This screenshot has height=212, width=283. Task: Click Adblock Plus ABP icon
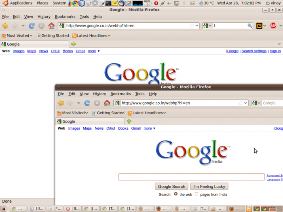click(x=273, y=25)
